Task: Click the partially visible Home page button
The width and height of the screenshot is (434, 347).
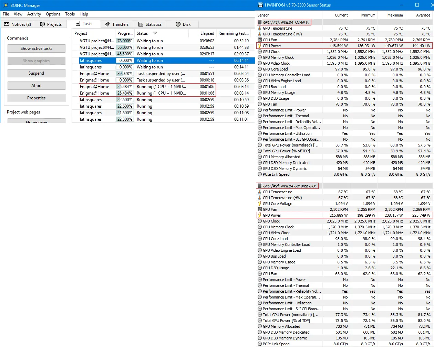Action: pos(37,121)
